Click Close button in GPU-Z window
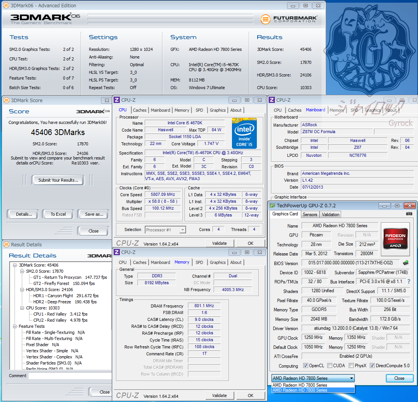 point(399,378)
